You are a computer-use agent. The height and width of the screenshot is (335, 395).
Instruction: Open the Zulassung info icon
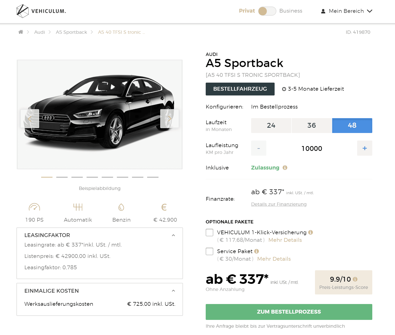pyautogui.click(x=285, y=168)
